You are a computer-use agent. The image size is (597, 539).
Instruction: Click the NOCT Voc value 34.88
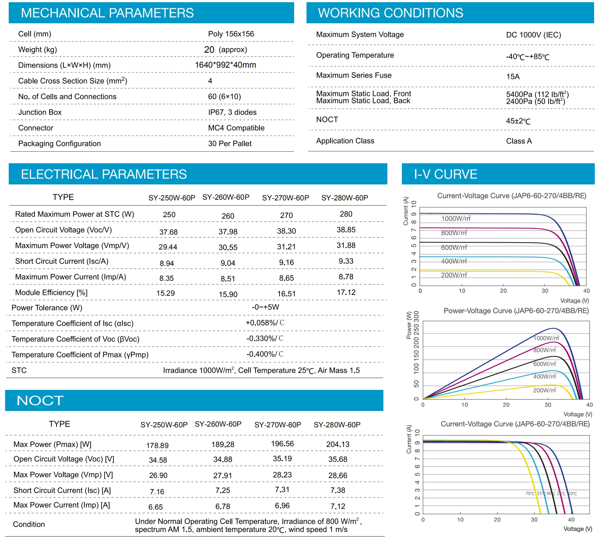223,460
